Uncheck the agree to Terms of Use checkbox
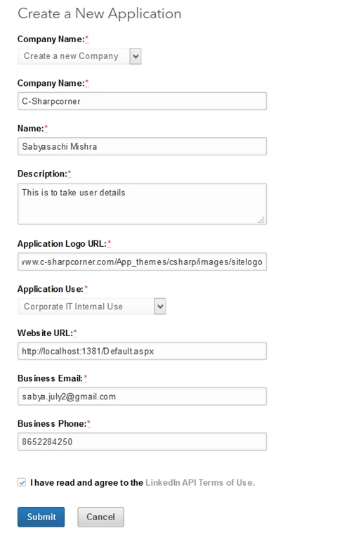The image size is (356, 540). [x=22, y=482]
